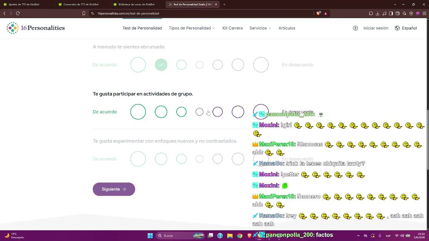Open the Brave Shields lion icon
This screenshot has height=241, width=429.
[x=318, y=13]
